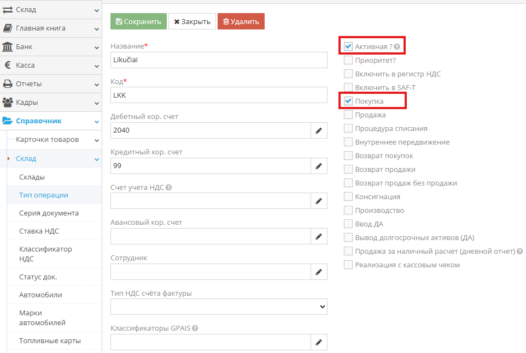
Task: Click the red Удалить button
Action: point(241,22)
